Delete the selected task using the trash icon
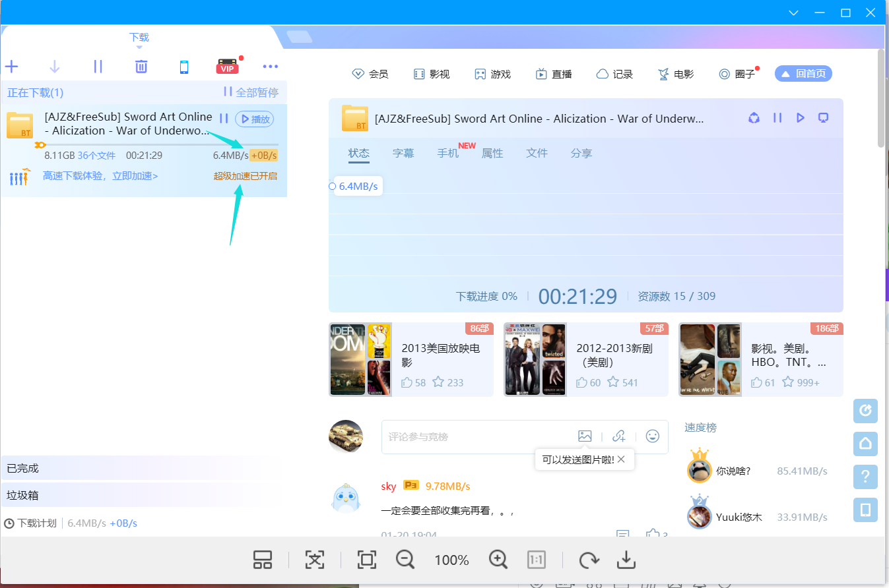The width and height of the screenshot is (889, 588). 141,66
